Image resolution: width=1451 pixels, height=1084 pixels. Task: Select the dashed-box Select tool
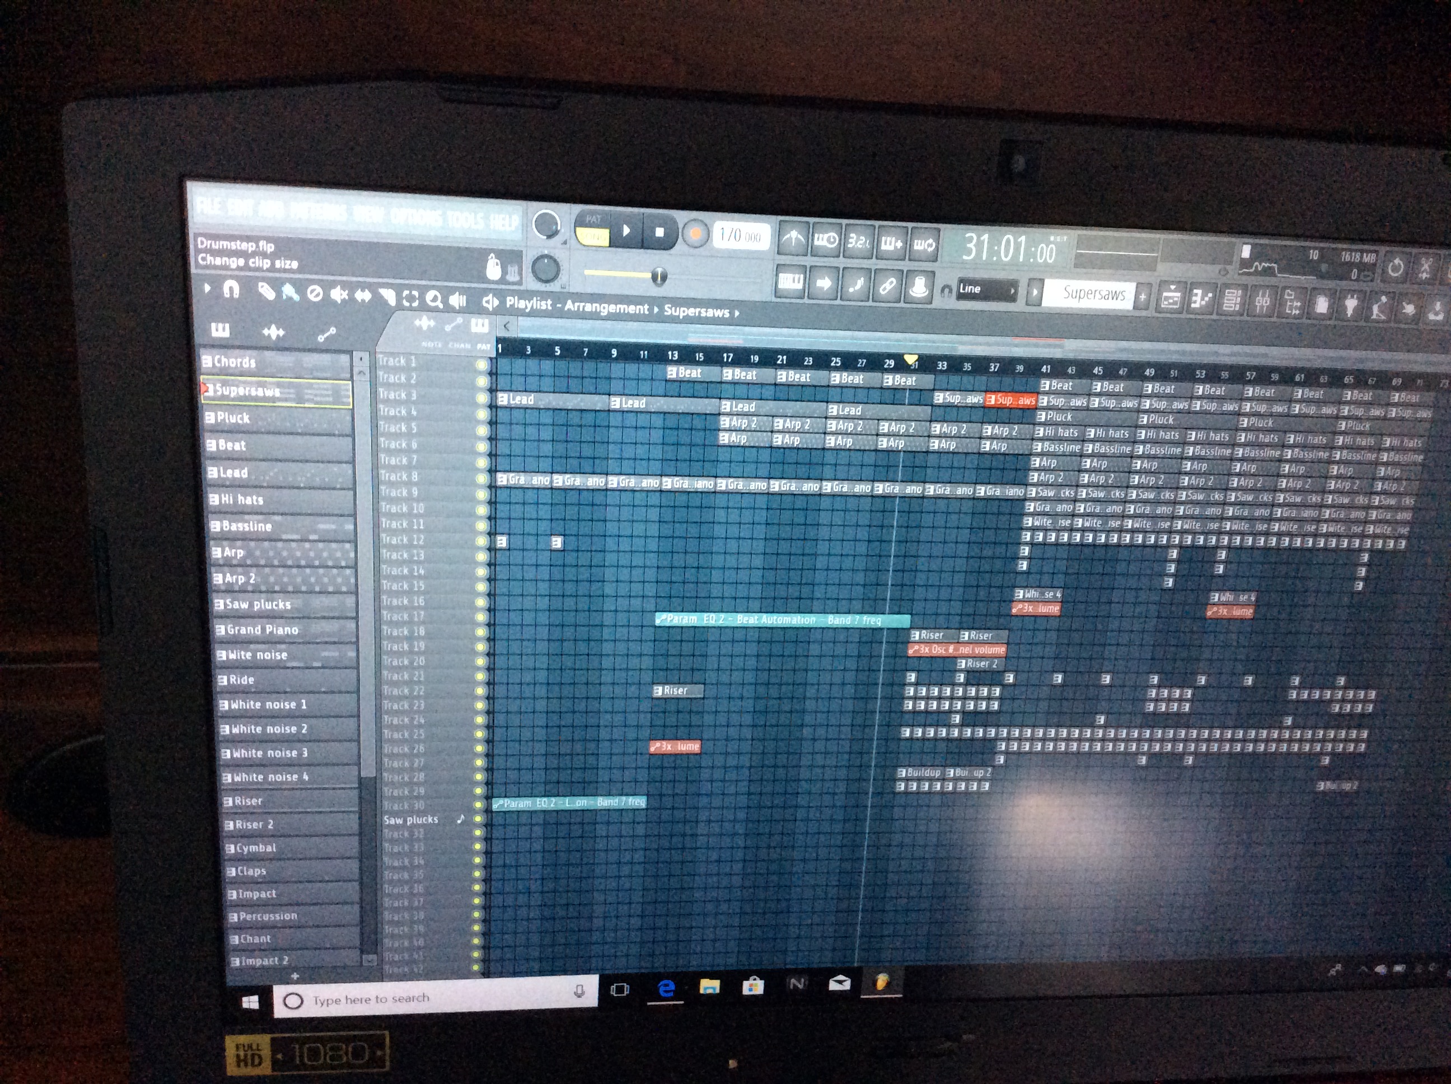[x=411, y=299]
